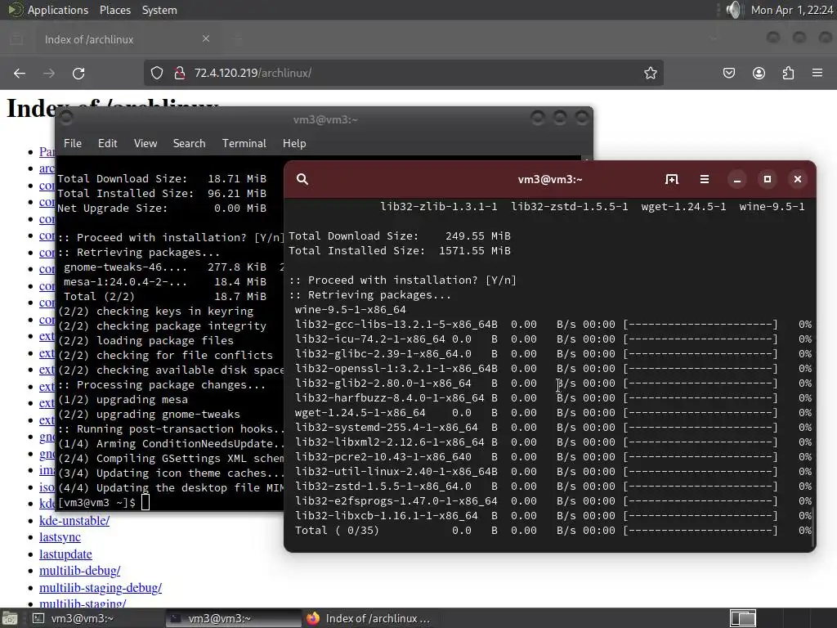
Task: Open View menu in back terminal
Action: (145, 143)
